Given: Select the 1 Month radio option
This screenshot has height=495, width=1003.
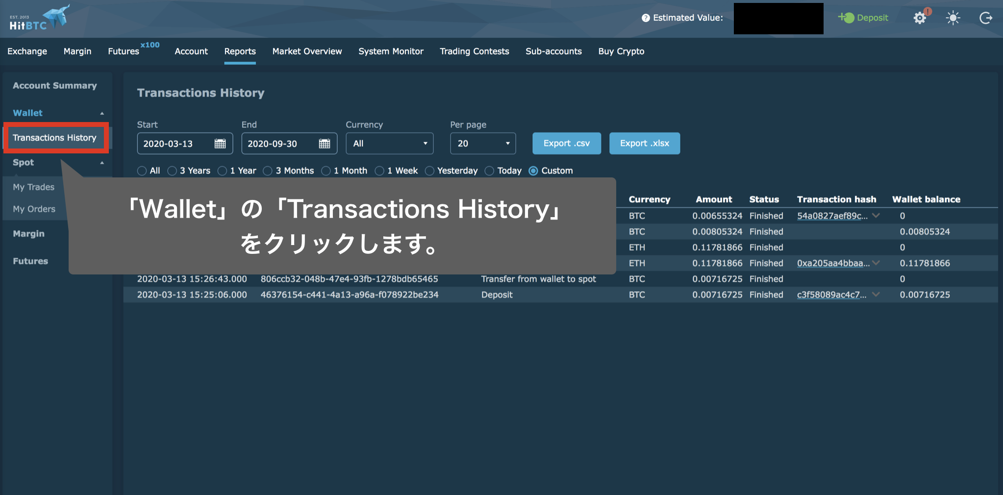Looking at the screenshot, I should 326,171.
